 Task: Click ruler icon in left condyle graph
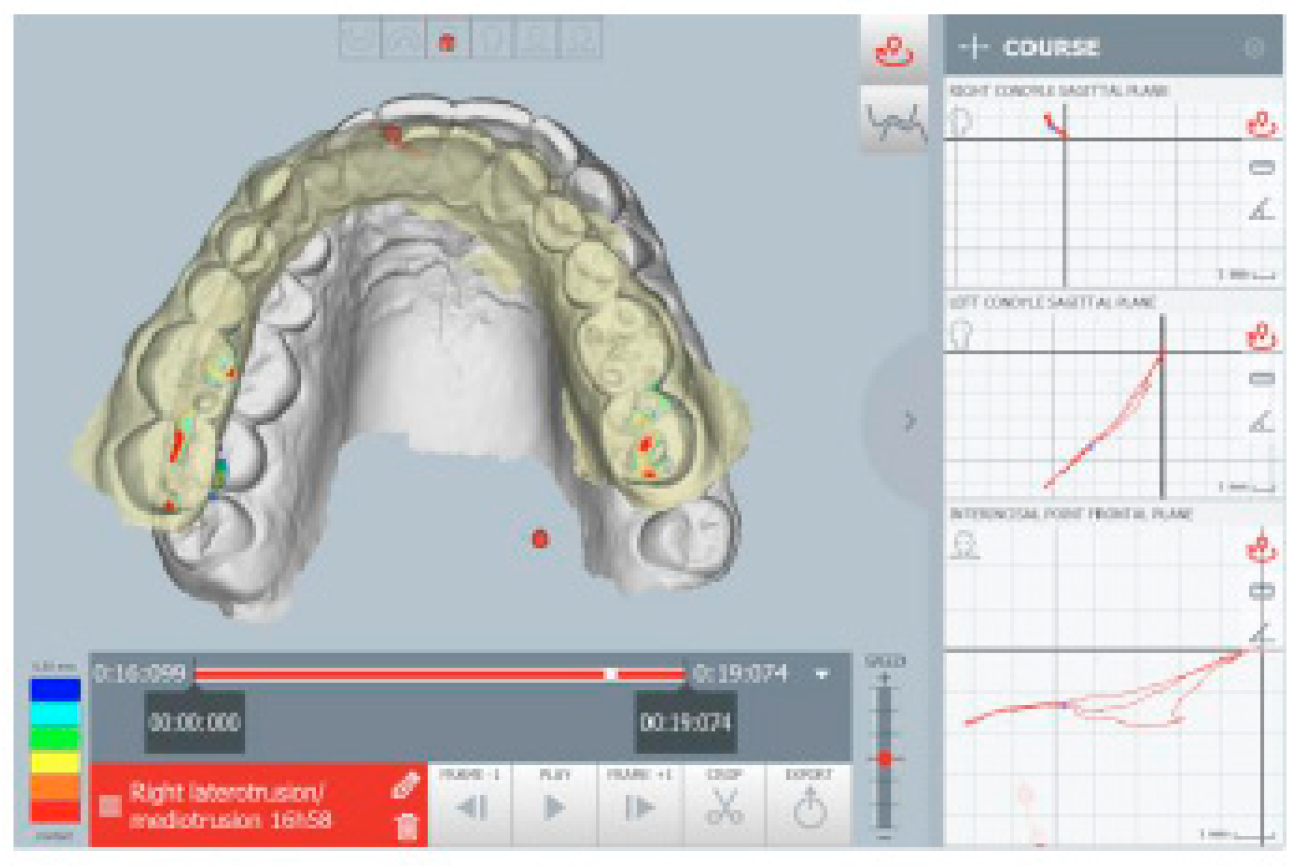(x=1261, y=379)
